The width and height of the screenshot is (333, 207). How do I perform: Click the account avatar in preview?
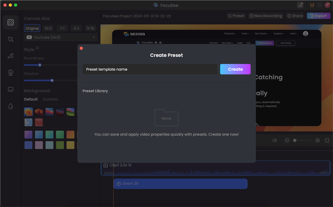pyautogui.click(x=305, y=33)
